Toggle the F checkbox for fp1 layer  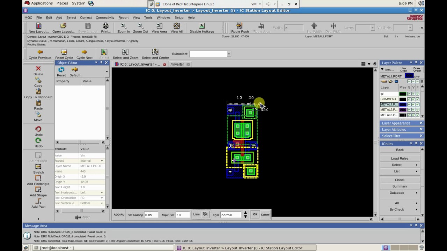[418, 94]
